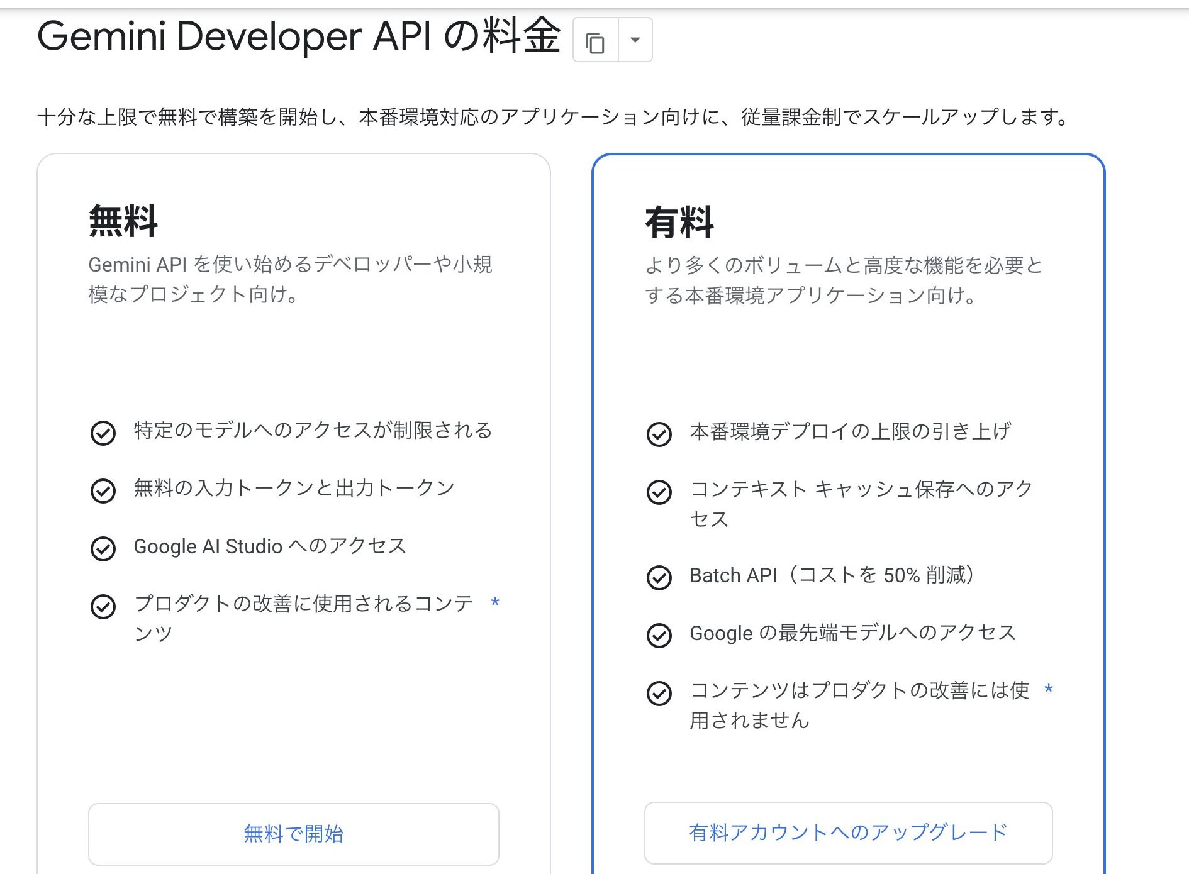Click the Gemini Developer API の料金 page title
The height and width of the screenshot is (874, 1189).
299,36
